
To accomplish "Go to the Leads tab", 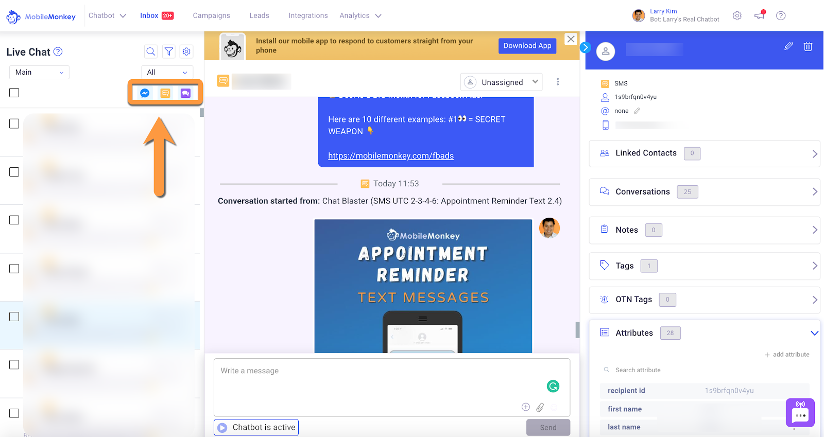I will (259, 15).
